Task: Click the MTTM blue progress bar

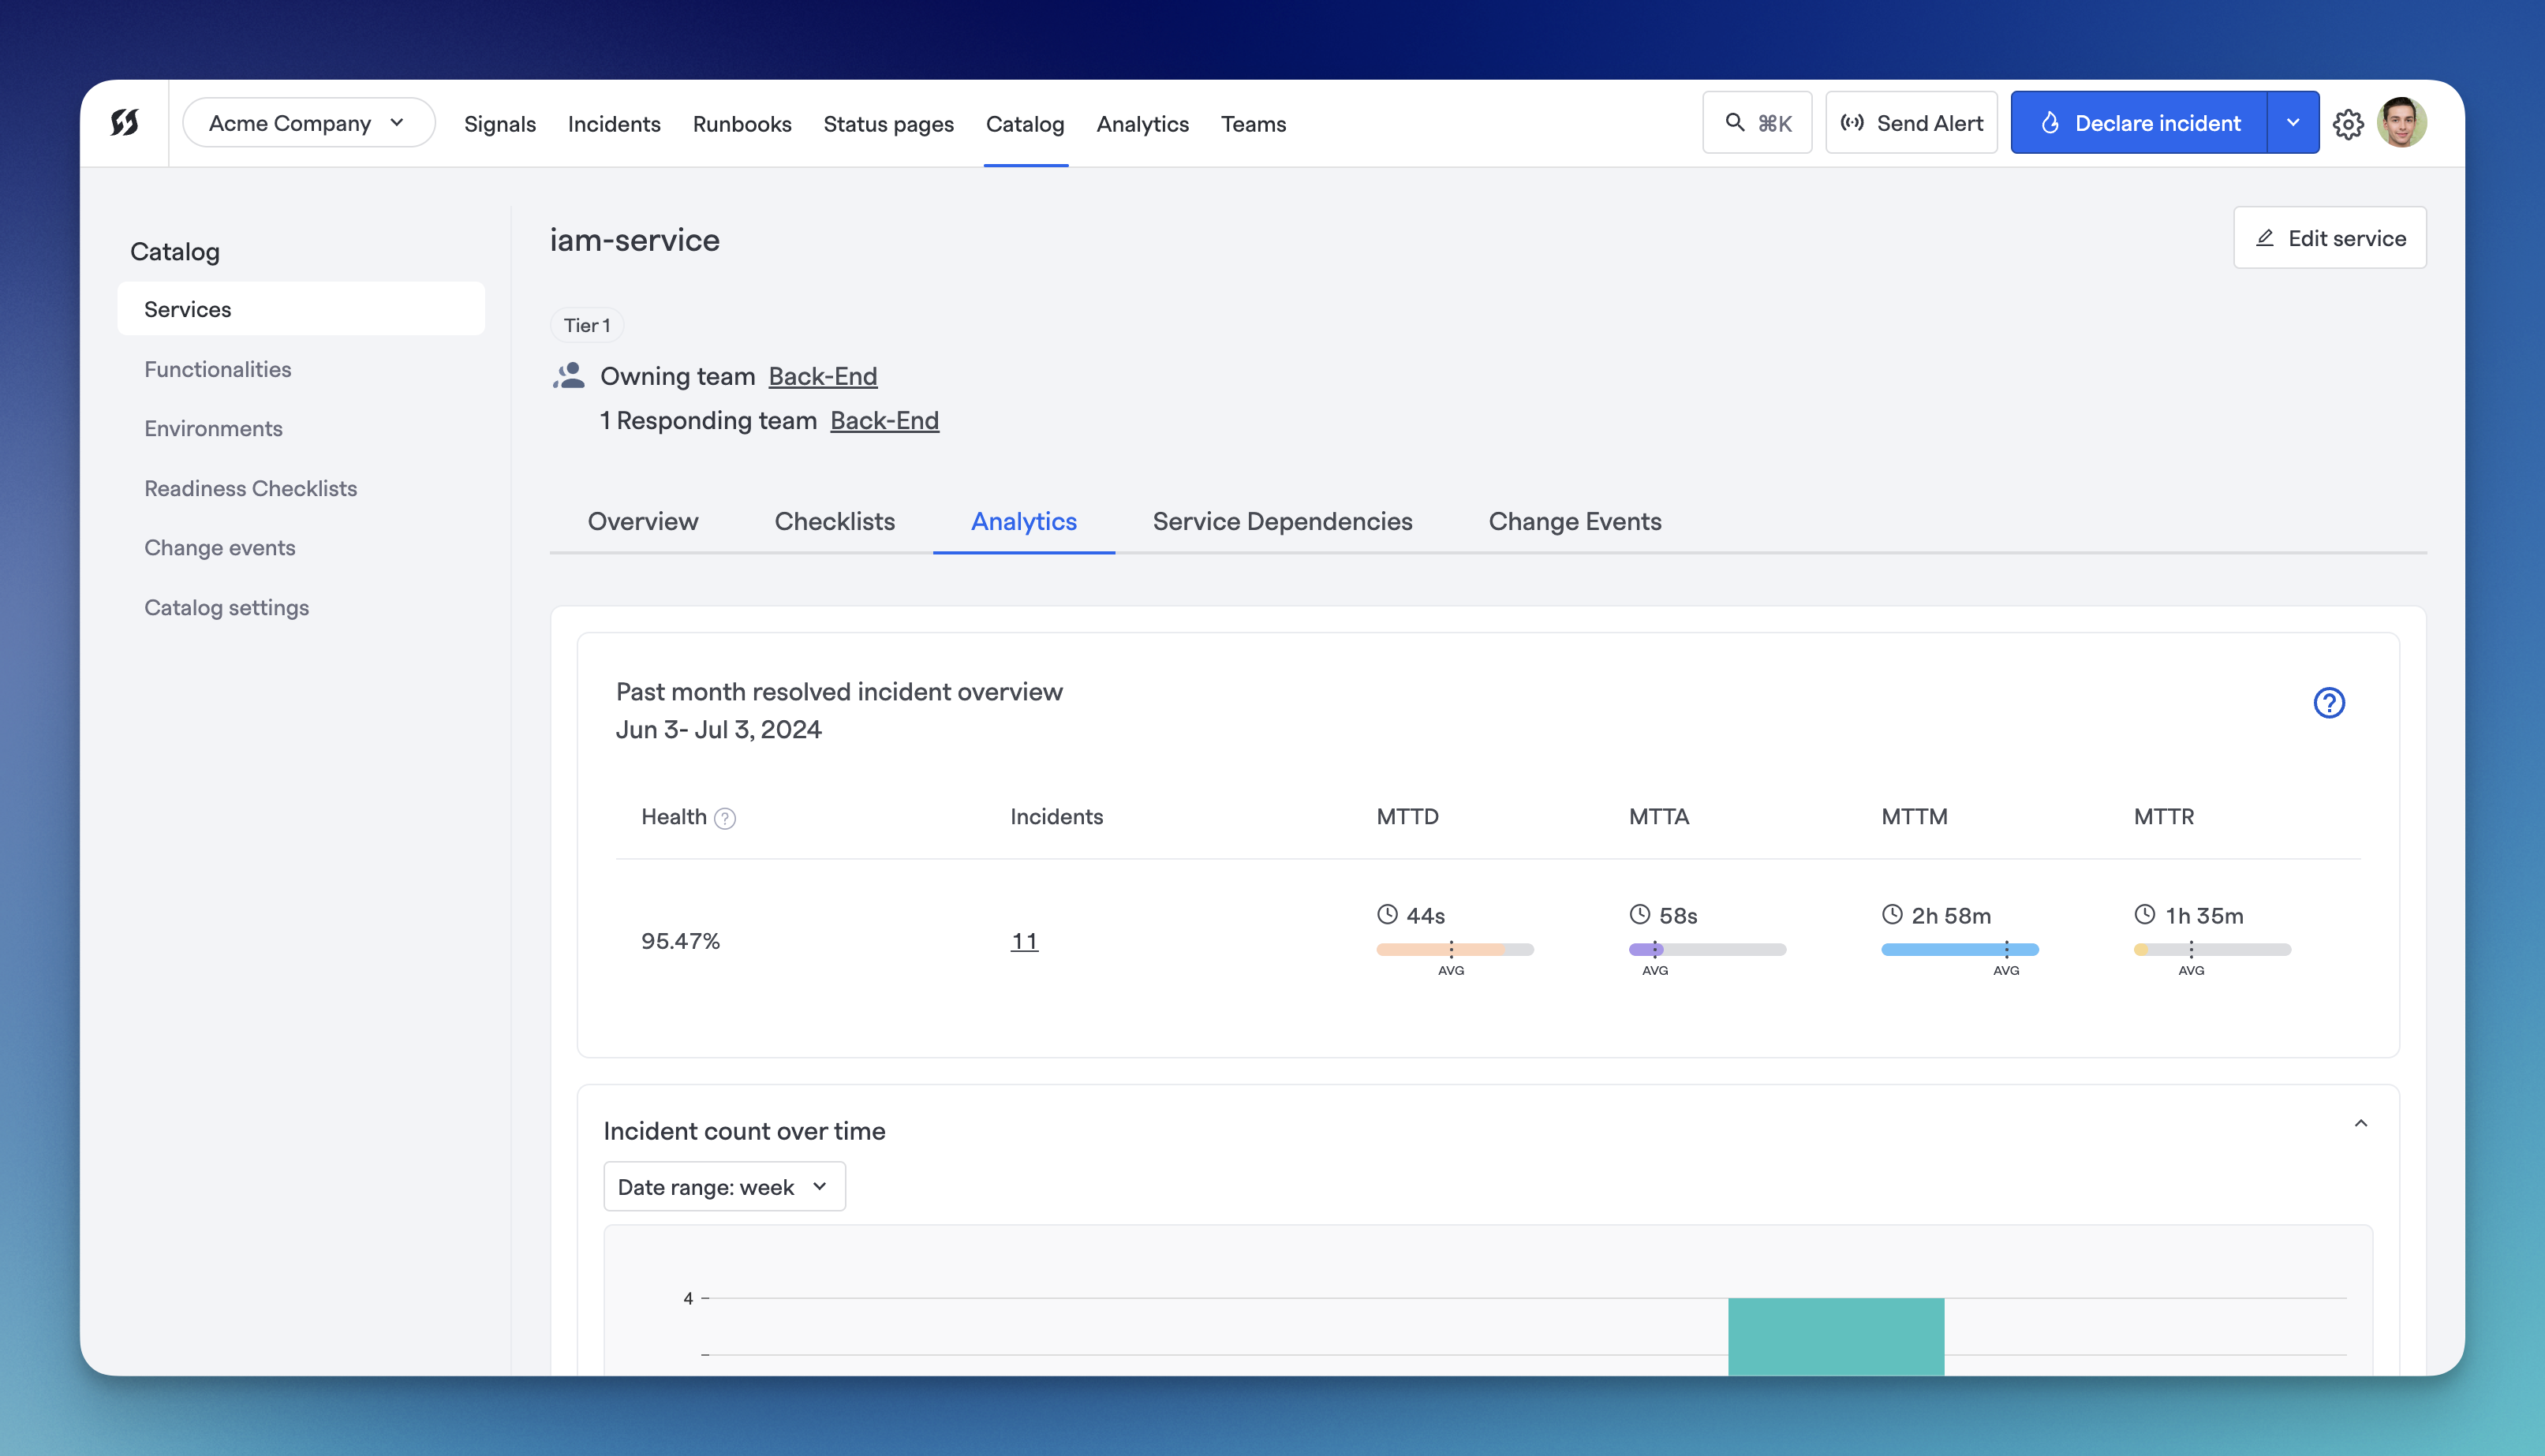Action: [x=1960, y=949]
